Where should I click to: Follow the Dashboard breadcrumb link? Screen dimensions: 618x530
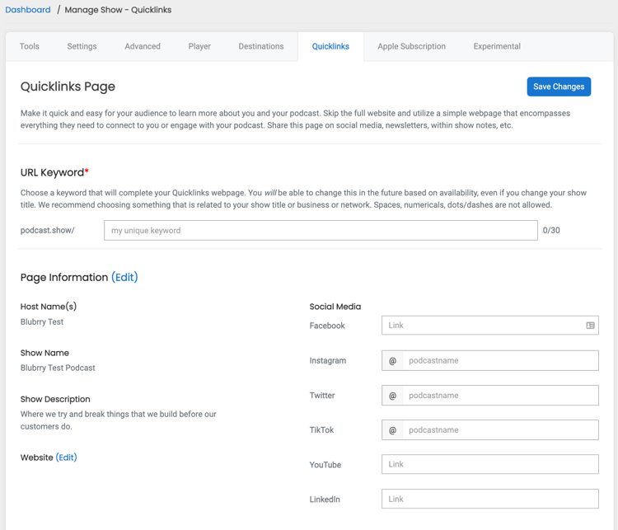tap(28, 10)
